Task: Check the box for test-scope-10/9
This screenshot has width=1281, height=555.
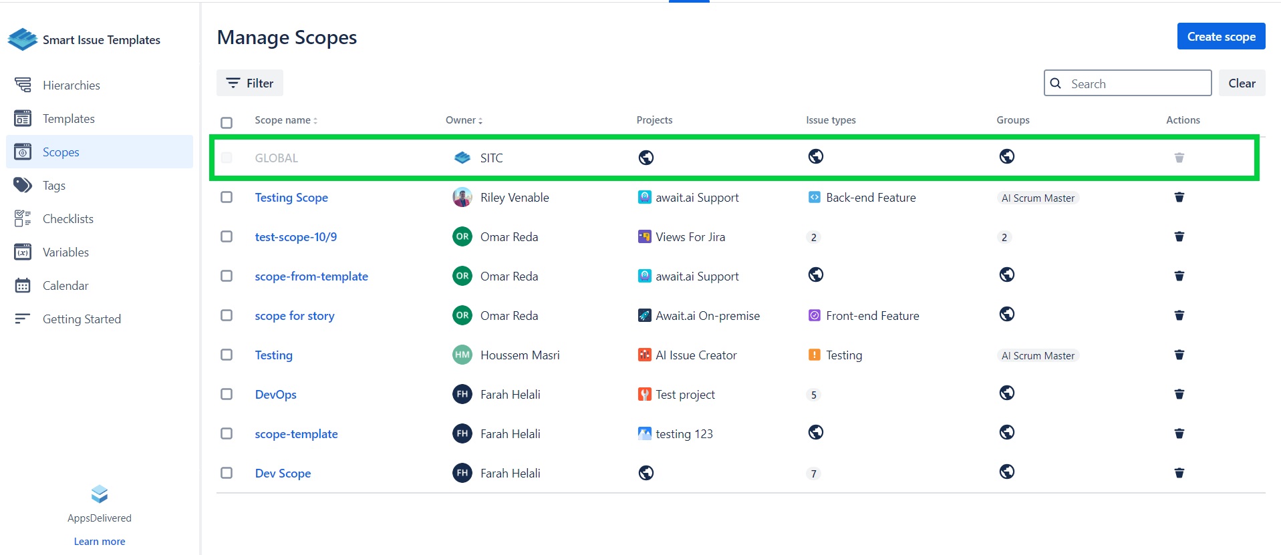Action: pos(227,236)
